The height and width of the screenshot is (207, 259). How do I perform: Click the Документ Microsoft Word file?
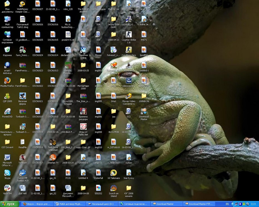click(68, 191)
